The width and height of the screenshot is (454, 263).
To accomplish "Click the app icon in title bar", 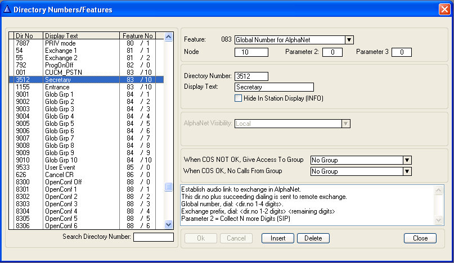I will pyautogui.click(x=7, y=10).
